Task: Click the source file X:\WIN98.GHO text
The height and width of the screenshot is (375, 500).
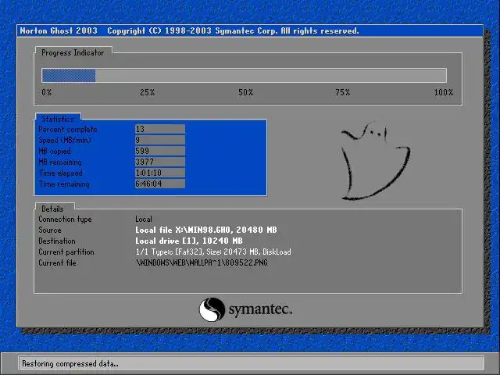Action: pyautogui.click(x=206, y=230)
